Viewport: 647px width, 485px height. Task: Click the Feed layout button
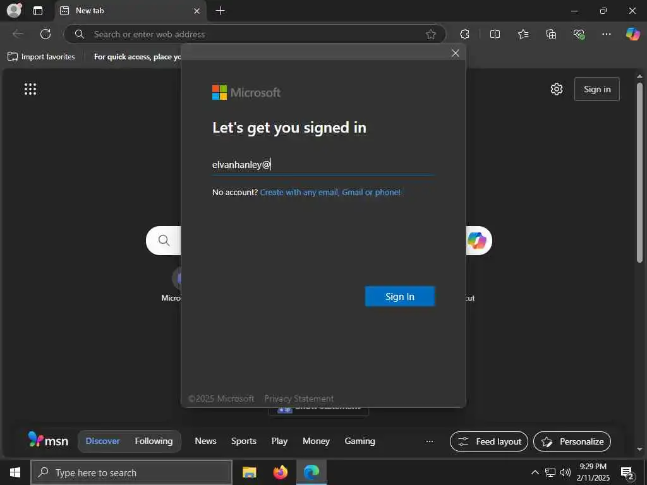489,441
